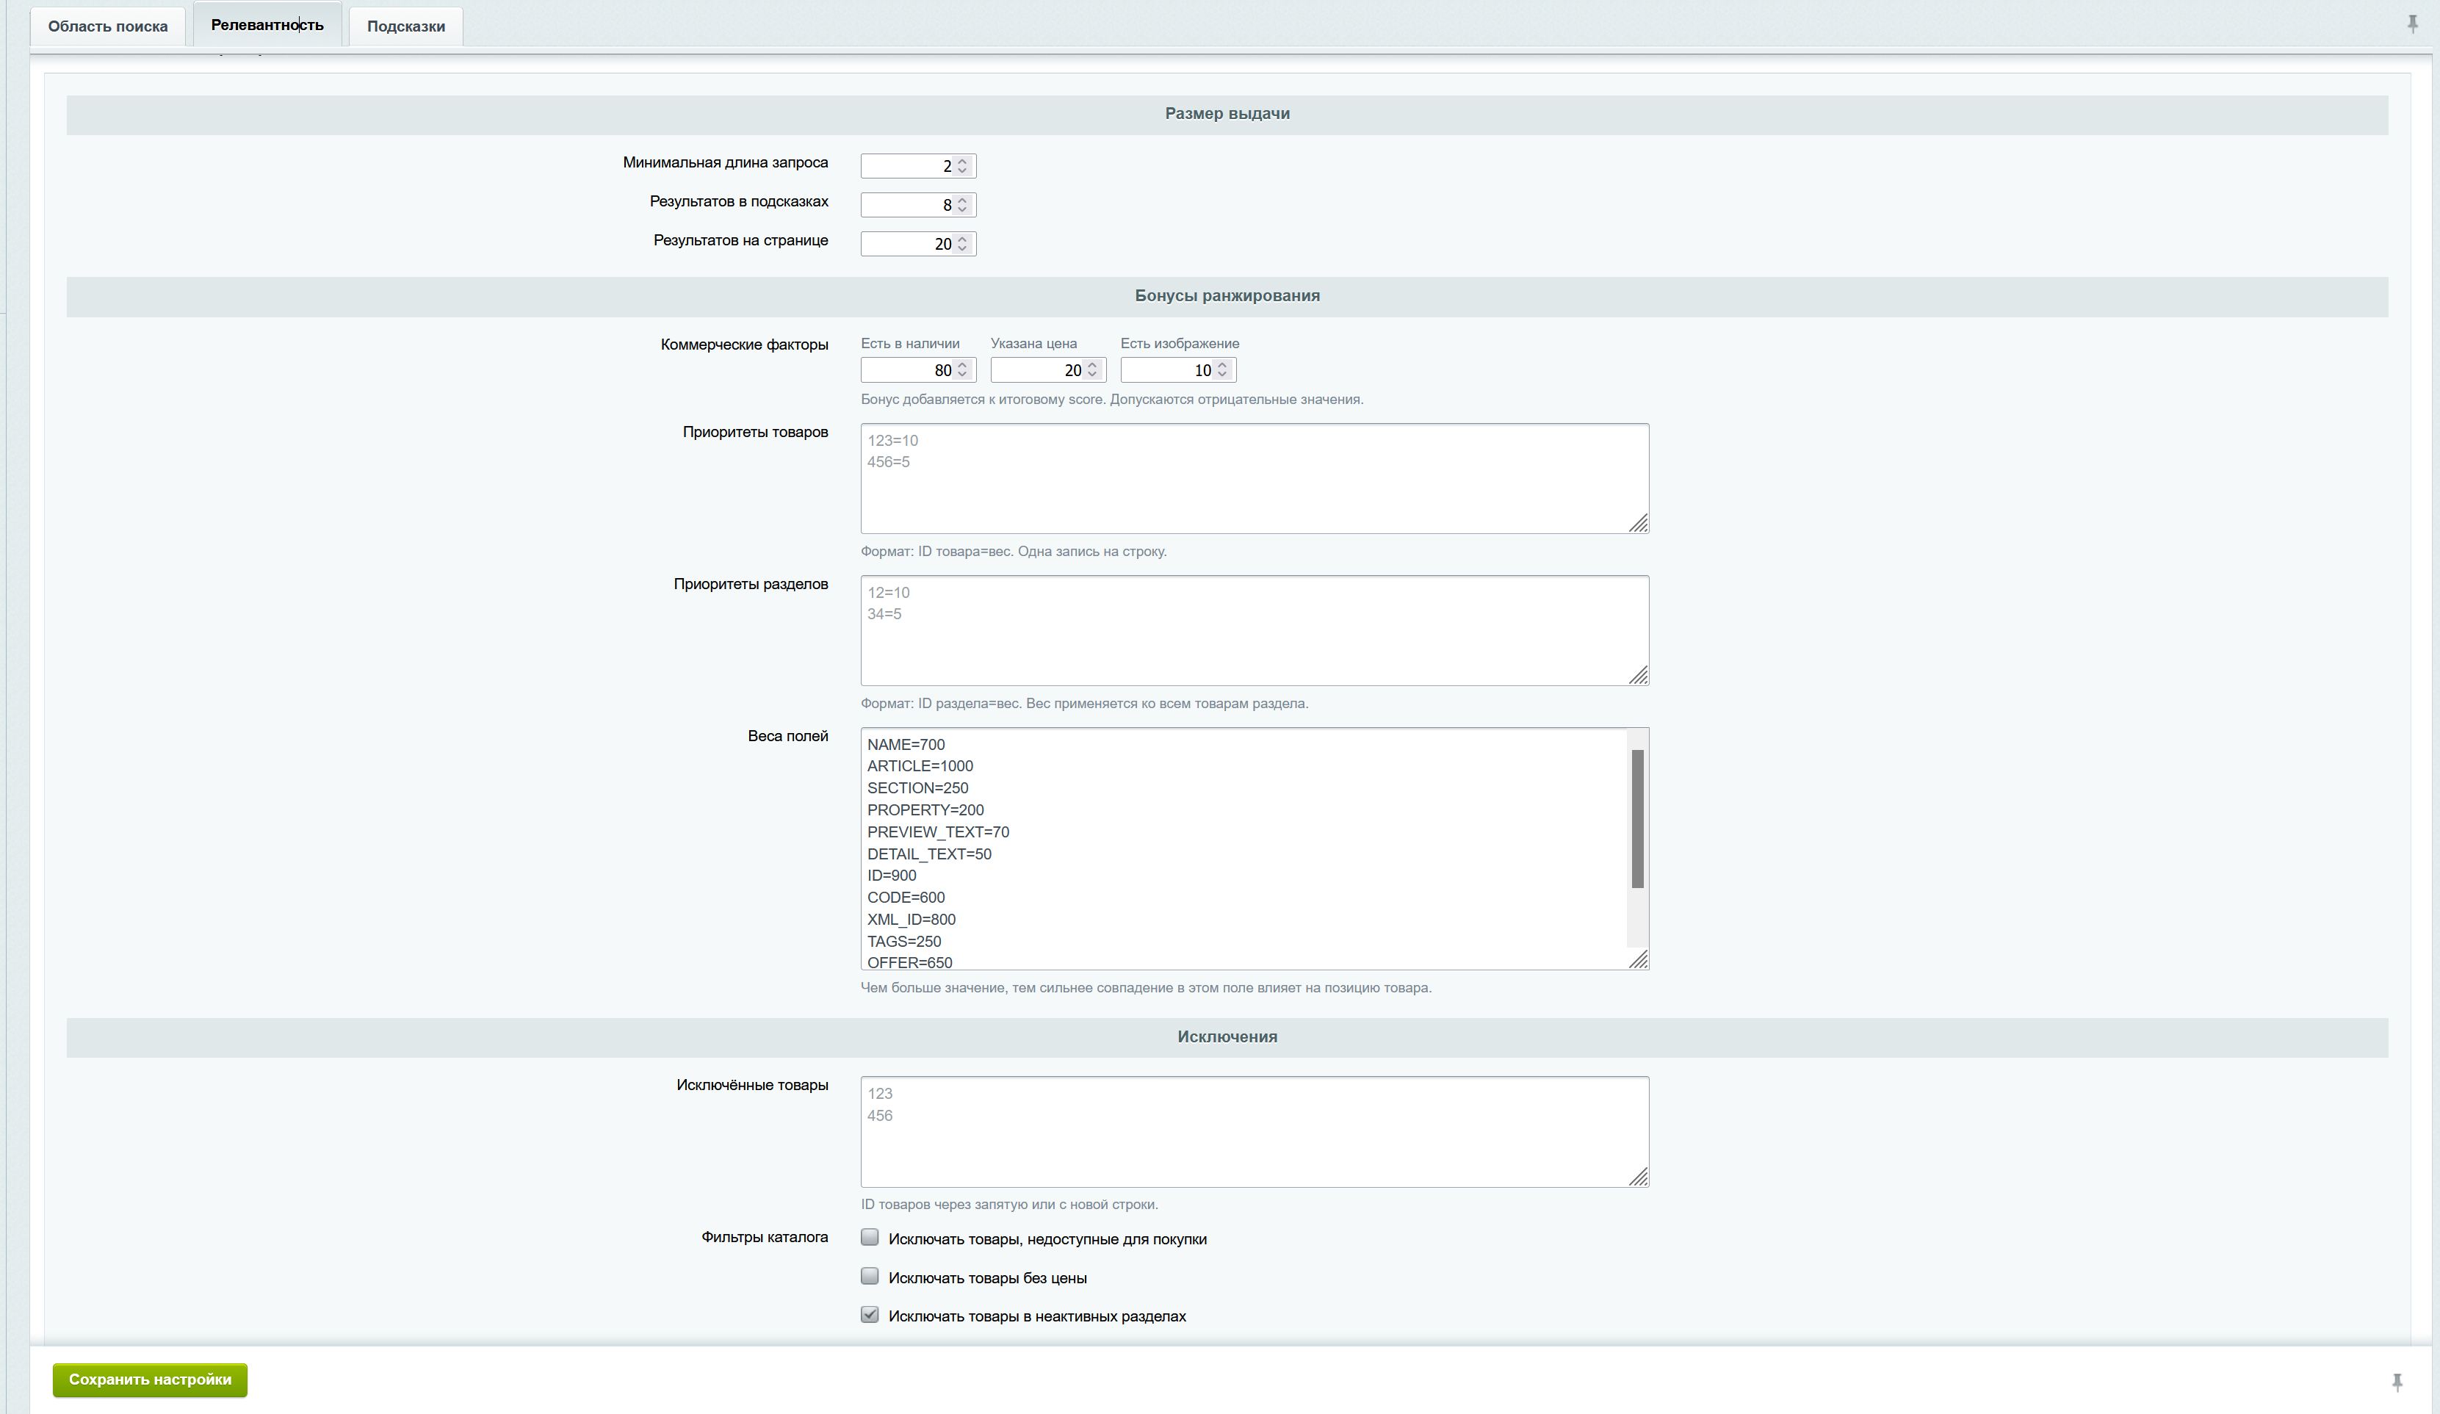Image resolution: width=2440 pixels, height=1414 pixels.
Task: Click the resize grip of Исключённые товары textarea
Action: (1638, 1177)
